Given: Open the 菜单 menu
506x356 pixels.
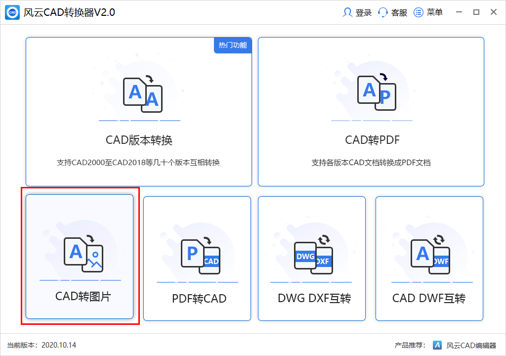Looking at the screenshot, I should (x=435, y=12).
